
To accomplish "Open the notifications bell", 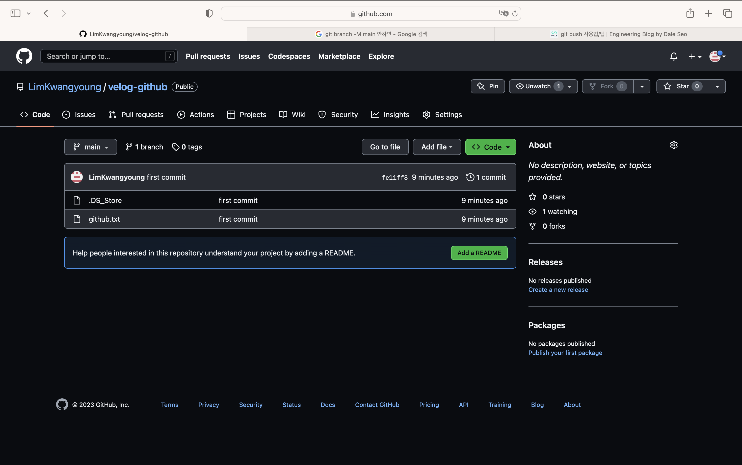I will coord(673,56).
